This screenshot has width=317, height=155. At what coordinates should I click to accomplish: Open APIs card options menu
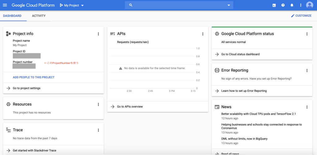[x=203, y=34]
